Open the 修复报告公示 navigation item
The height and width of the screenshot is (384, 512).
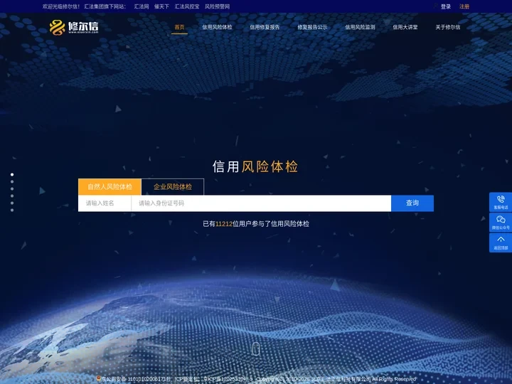(x=312, y=27)
